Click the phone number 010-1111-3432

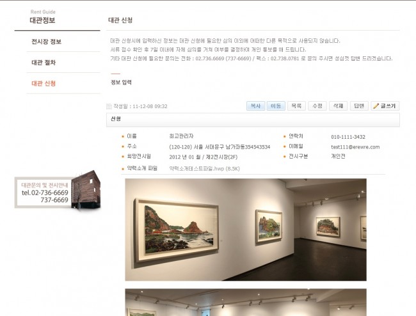pos(348,137)
